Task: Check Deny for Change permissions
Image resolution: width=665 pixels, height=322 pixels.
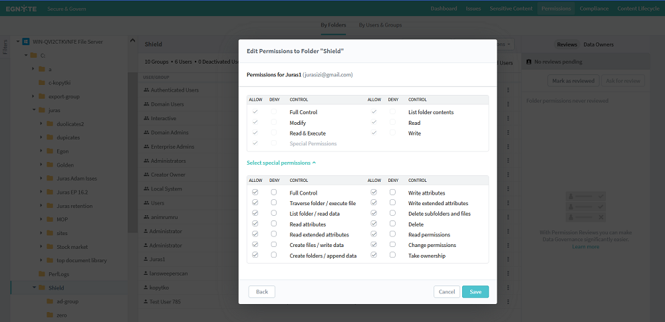Action: click(x=393, y=244)
